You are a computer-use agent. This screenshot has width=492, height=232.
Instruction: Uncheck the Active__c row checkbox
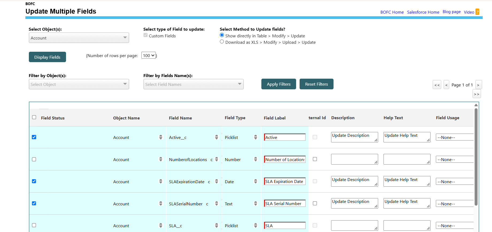tap(34, 137)
